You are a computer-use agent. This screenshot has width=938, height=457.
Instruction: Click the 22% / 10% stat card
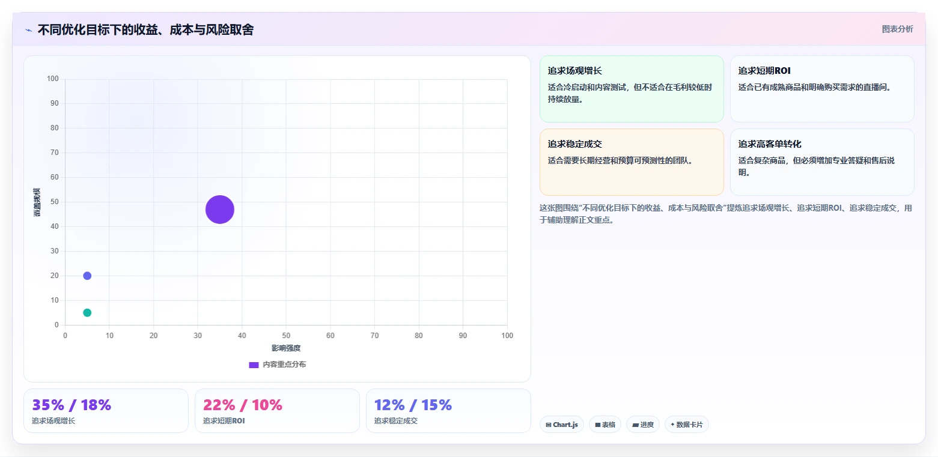click(277, 411)
